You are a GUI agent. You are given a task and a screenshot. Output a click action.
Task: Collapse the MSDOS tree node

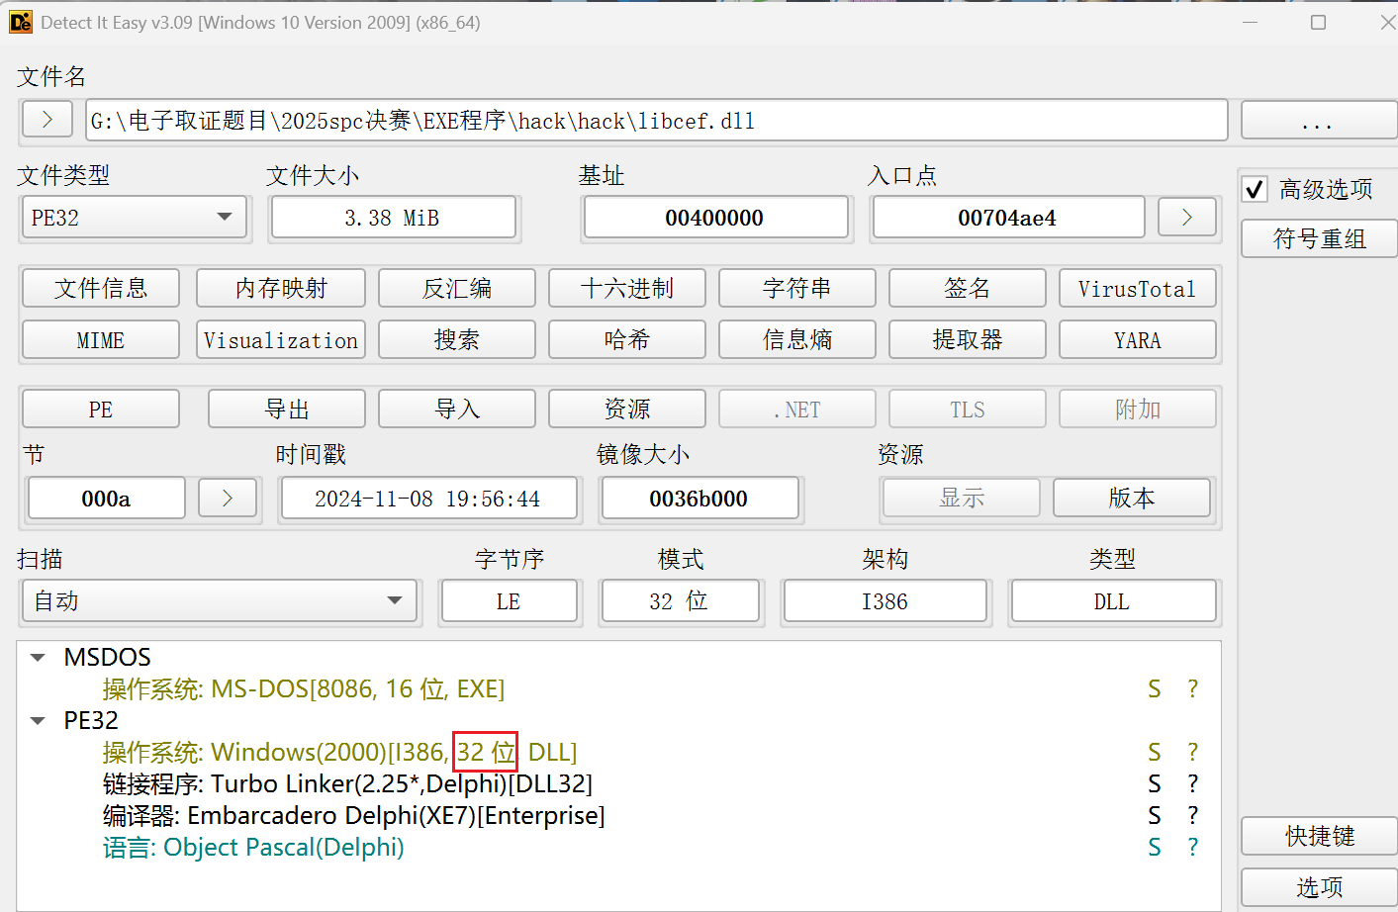[x=39, y=658]
